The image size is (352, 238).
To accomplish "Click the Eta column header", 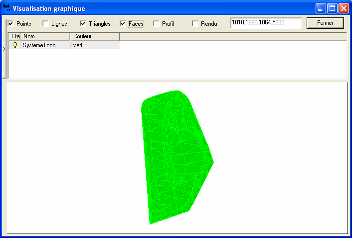I will pos(14,36).
